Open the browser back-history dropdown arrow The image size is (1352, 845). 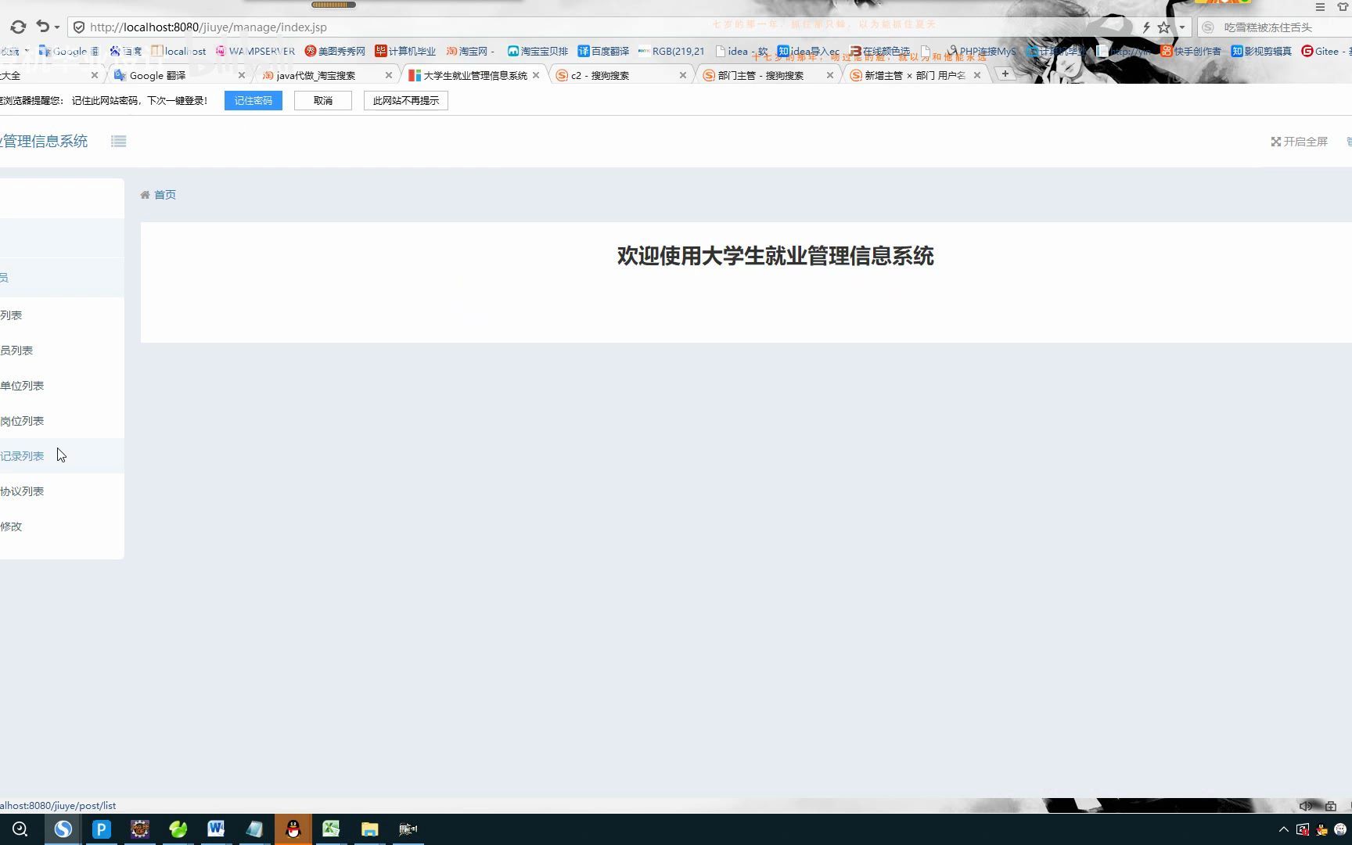point(56,27)
